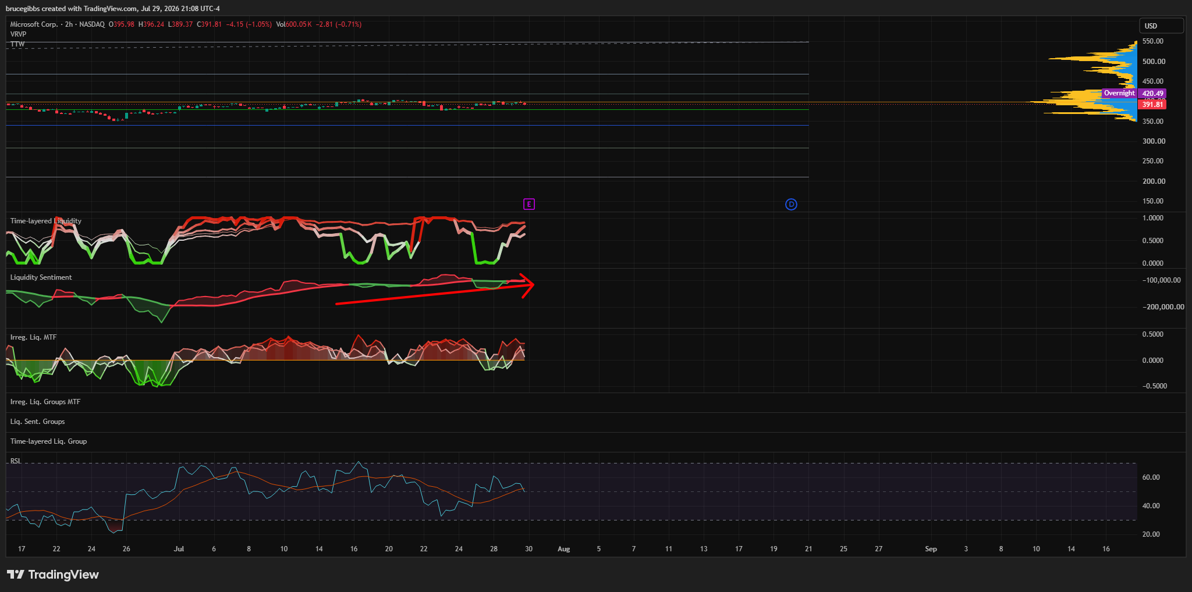1192x592 pixels.
Task: Click the low value L389.37
Action: coord(180,24)
